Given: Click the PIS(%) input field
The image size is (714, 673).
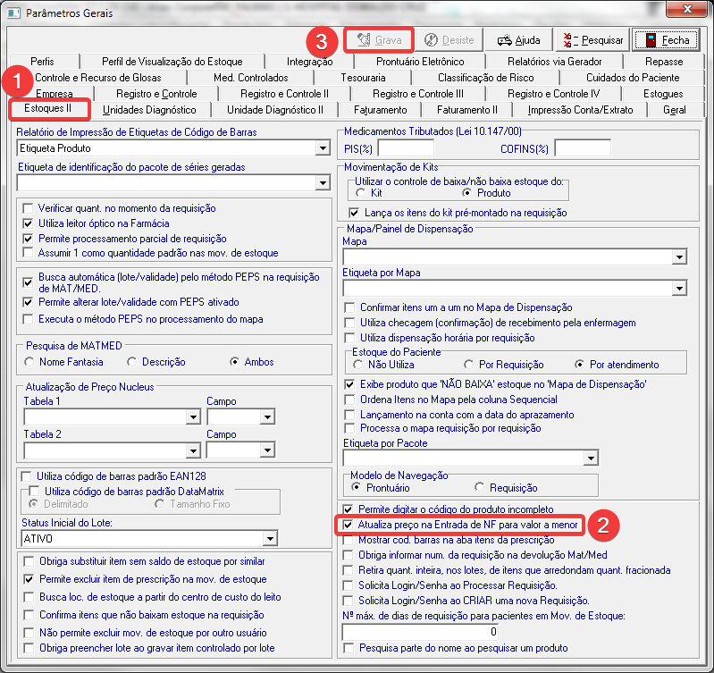Looking at the screenshot, I should coord(406,148).
